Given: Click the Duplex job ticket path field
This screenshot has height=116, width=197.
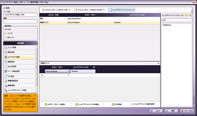Looking at the screenshot, I should (83, 71).
